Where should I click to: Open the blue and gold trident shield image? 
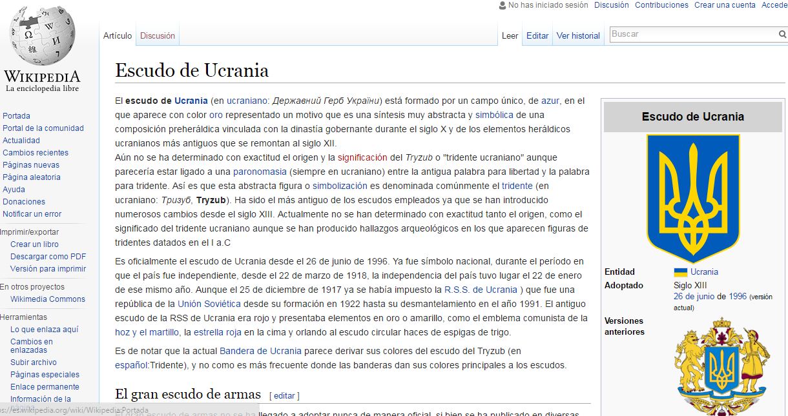tap(692, 199)
